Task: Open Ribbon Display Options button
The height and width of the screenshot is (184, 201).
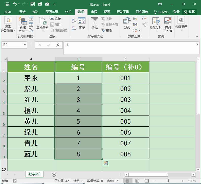Action: coord(160,4)
